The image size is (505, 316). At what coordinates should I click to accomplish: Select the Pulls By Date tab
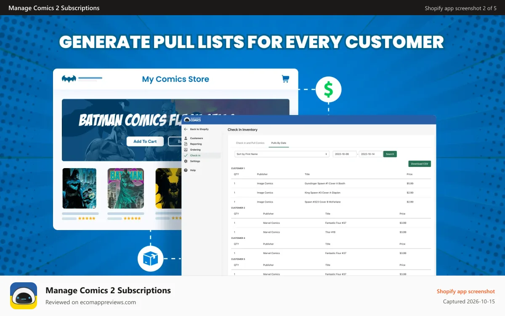279,143
